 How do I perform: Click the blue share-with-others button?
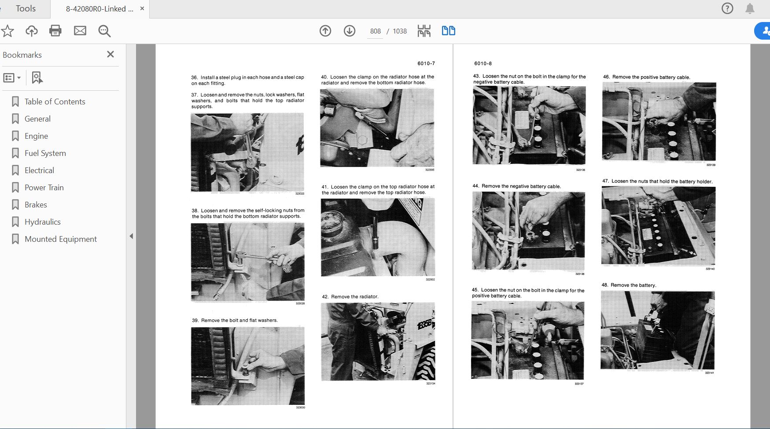click(x=763, y=31)
